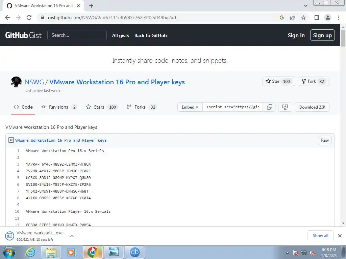Screen dimensions: 346x259
Task: Close the downloads bar
Action: pos(340,236)
